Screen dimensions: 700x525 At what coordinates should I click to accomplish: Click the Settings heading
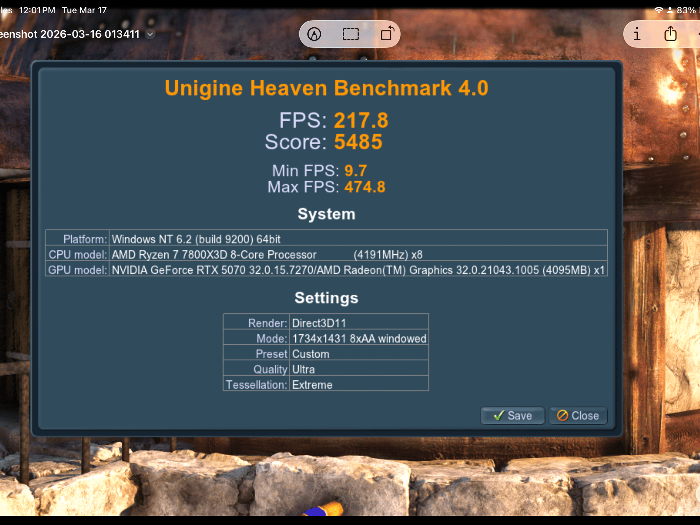pos(326,298)
